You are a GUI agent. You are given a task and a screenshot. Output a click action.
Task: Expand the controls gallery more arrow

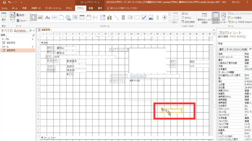pyautogui.click(x=170, y=21)
